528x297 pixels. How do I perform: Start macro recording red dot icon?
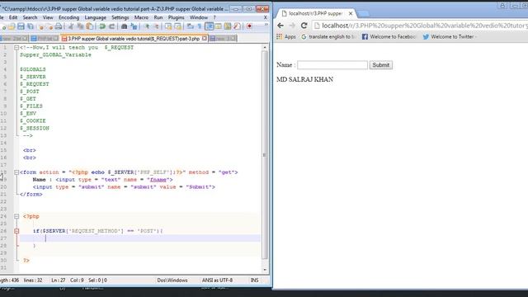[x=249, y=26]
